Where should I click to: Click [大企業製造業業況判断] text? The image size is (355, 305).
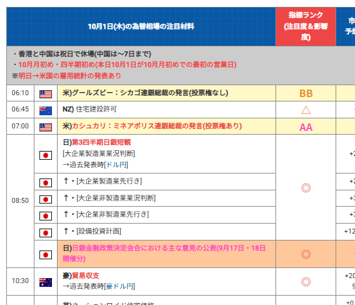point(99,153)
